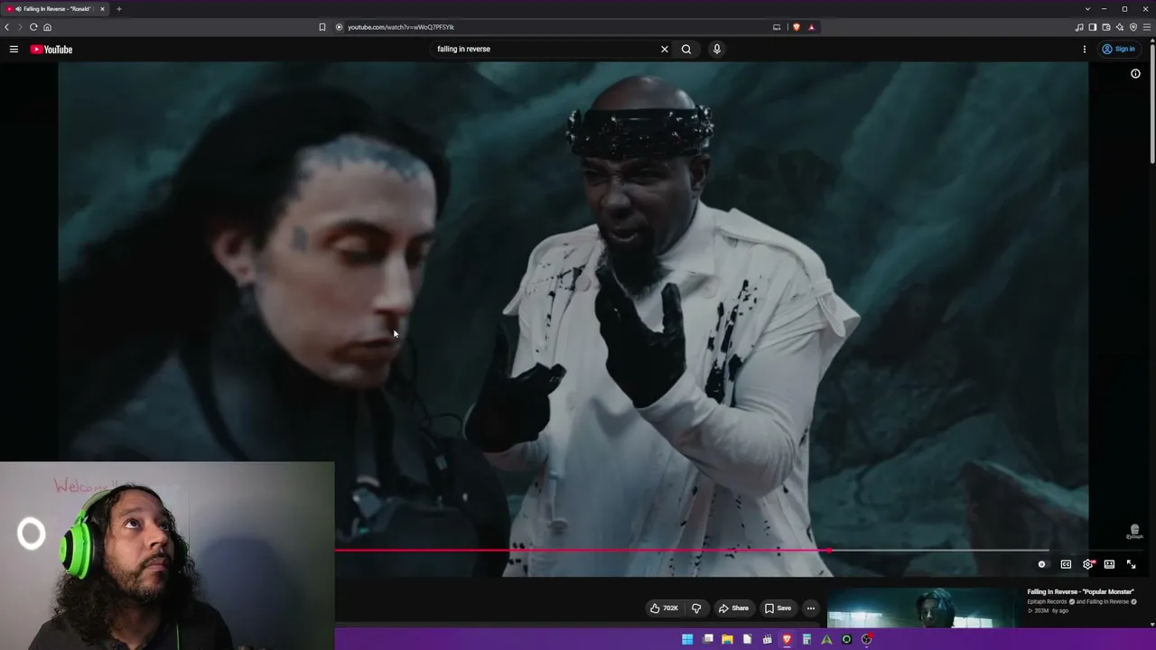Share this video
1156x650 pixels.
(733, 608)
